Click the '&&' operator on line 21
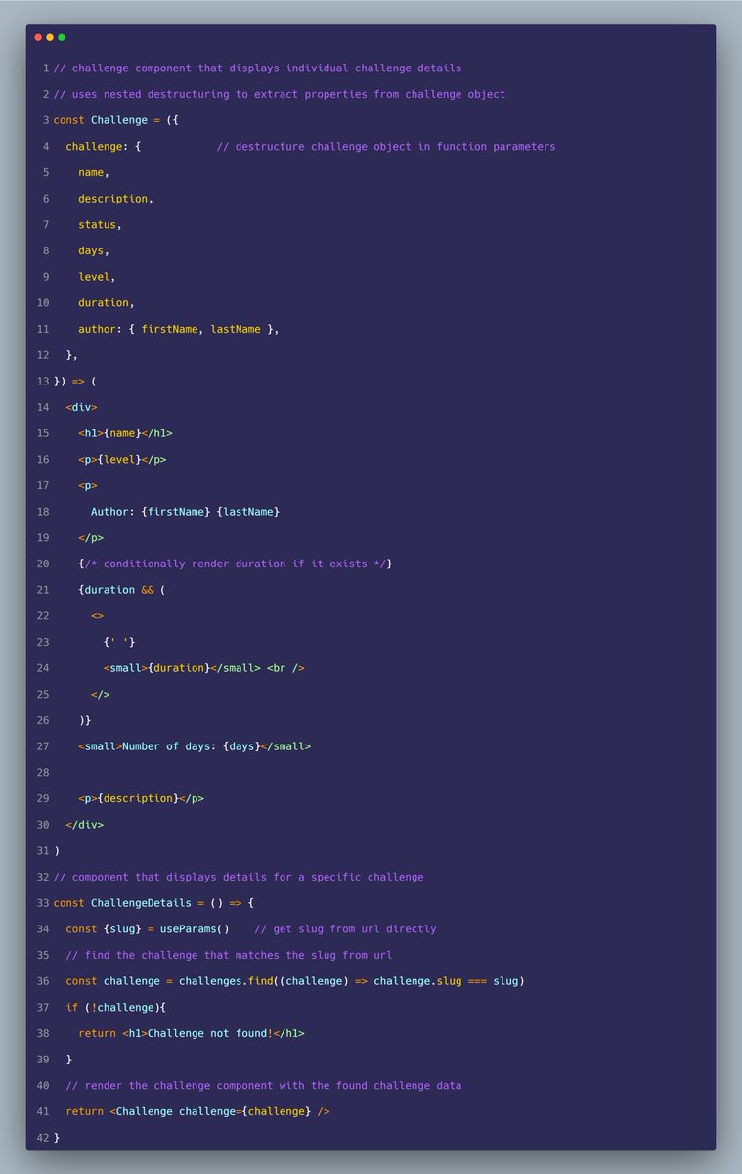742x1174 pixels. [148, 590]
